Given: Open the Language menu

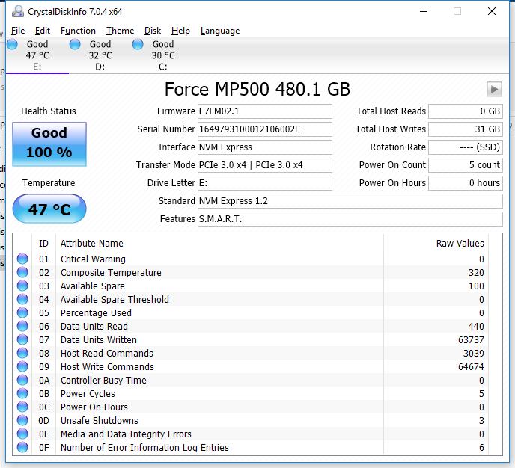Looking at the screenshot, I should pyautogui.click(x=220, y=31).
